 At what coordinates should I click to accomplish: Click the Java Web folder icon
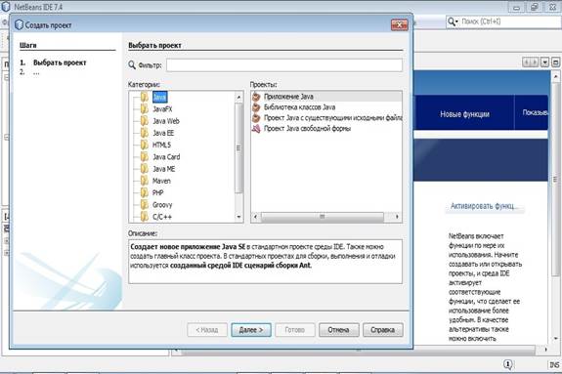145,121
